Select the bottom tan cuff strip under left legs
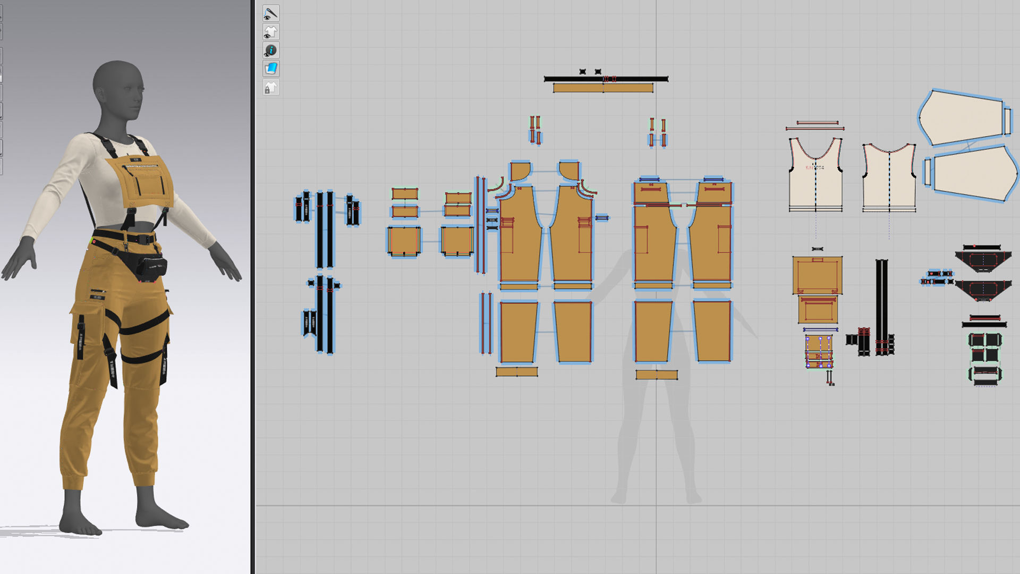Viewport: 1020px width, 574px height. [517, 372]
